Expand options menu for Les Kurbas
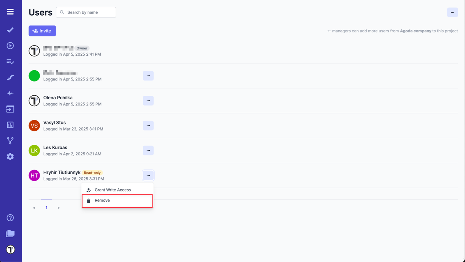This screenshot has width=465, height=262. tap(148, 150)
